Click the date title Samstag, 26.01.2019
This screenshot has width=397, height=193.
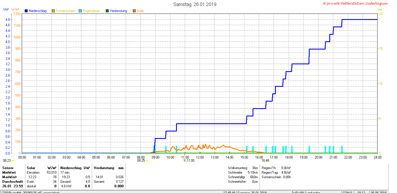point(195,4)
